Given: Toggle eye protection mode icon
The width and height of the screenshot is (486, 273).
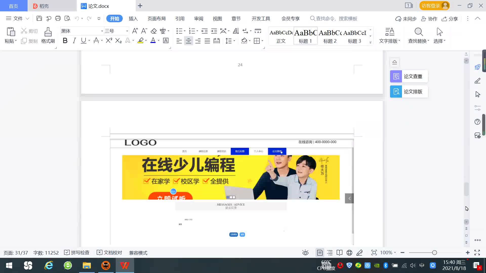Looking at the screenshot, I should tap(306, 253).
